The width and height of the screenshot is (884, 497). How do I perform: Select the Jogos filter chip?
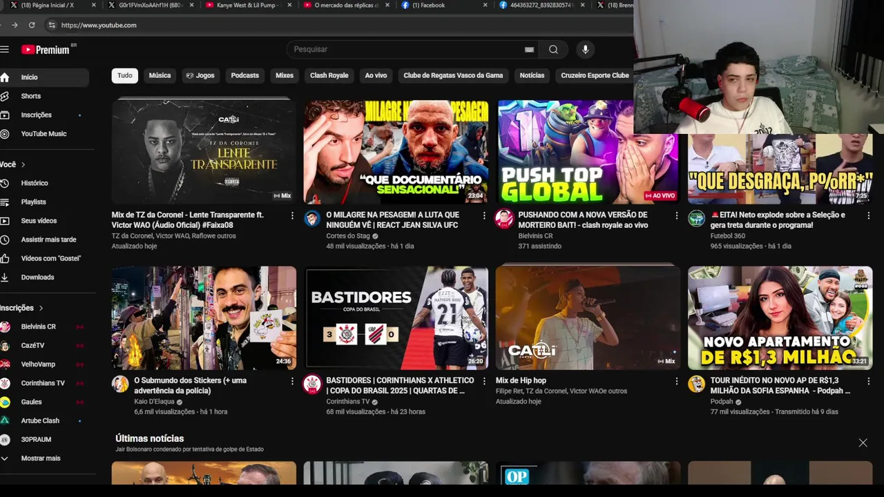[200, 75]
